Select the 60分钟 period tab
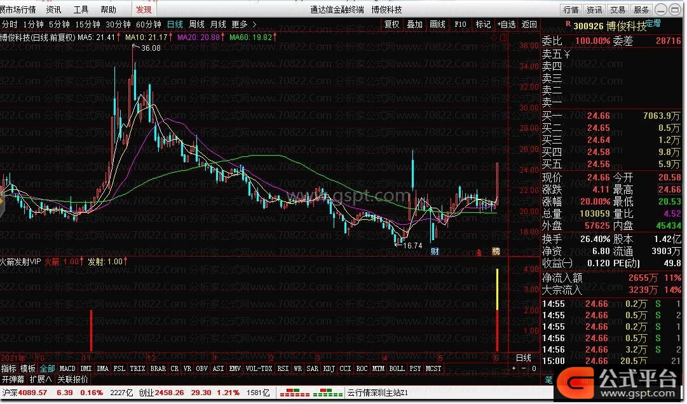Screen dimensions: 687x404 click(x=149, y=25)
